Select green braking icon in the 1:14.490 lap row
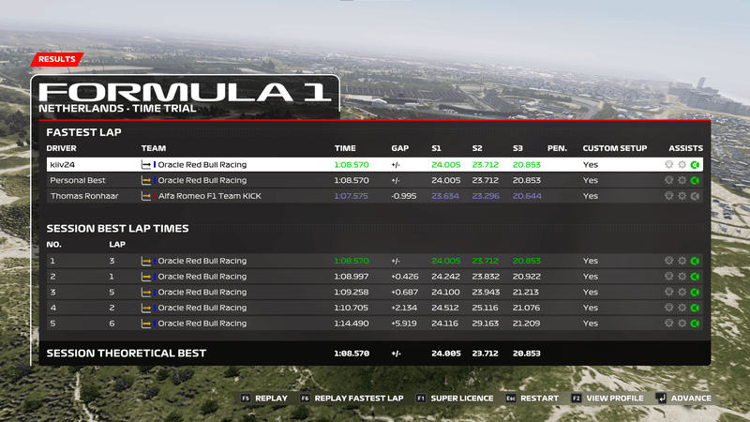This screenshot has height=422, width=750. pos(695,324)
